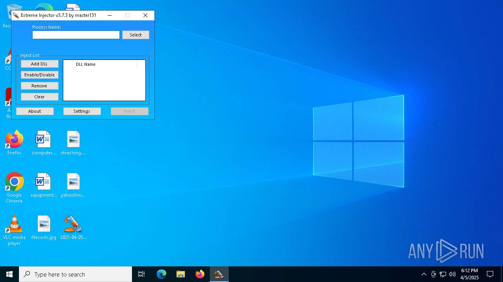Viewport: 503px width, 282px height.
Task: Select the VLC media player desktop icon
Action: coord(14,230)
